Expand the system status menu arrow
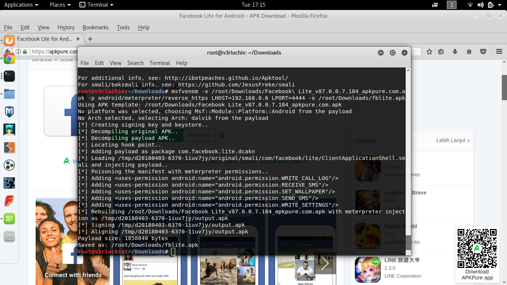Image resolution: width=507 pixels, height=285 pixels. coord(500,5)
